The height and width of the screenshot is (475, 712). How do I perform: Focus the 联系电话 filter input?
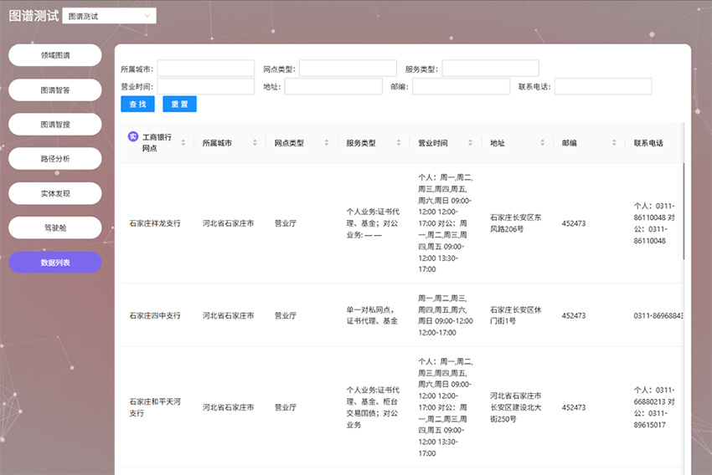click(x=603, y=87)
